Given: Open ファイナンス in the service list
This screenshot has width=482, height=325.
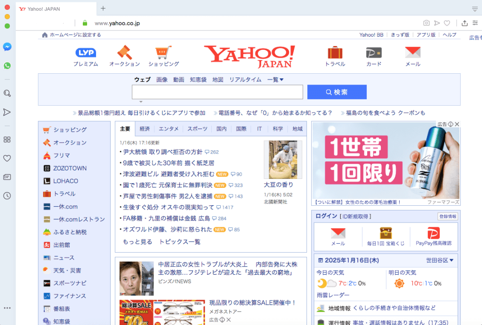Looking at the screenshot, I should pos(70,296).
